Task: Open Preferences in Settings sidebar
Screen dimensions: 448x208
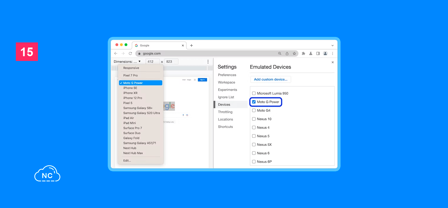Action: 227,75
